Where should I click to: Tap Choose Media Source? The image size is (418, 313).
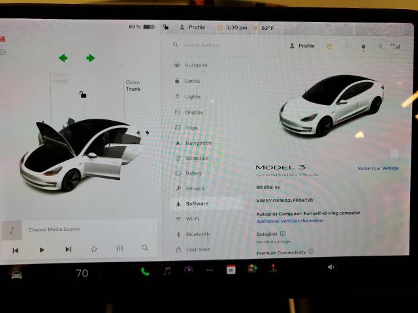pyautogui.click(x=54, y=229)
